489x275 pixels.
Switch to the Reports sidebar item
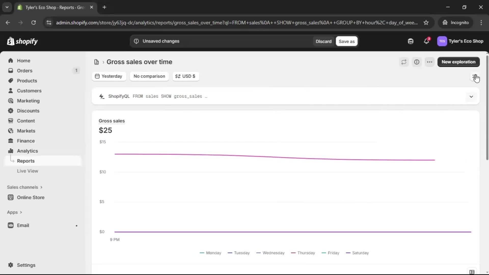(x=26, y=161)
